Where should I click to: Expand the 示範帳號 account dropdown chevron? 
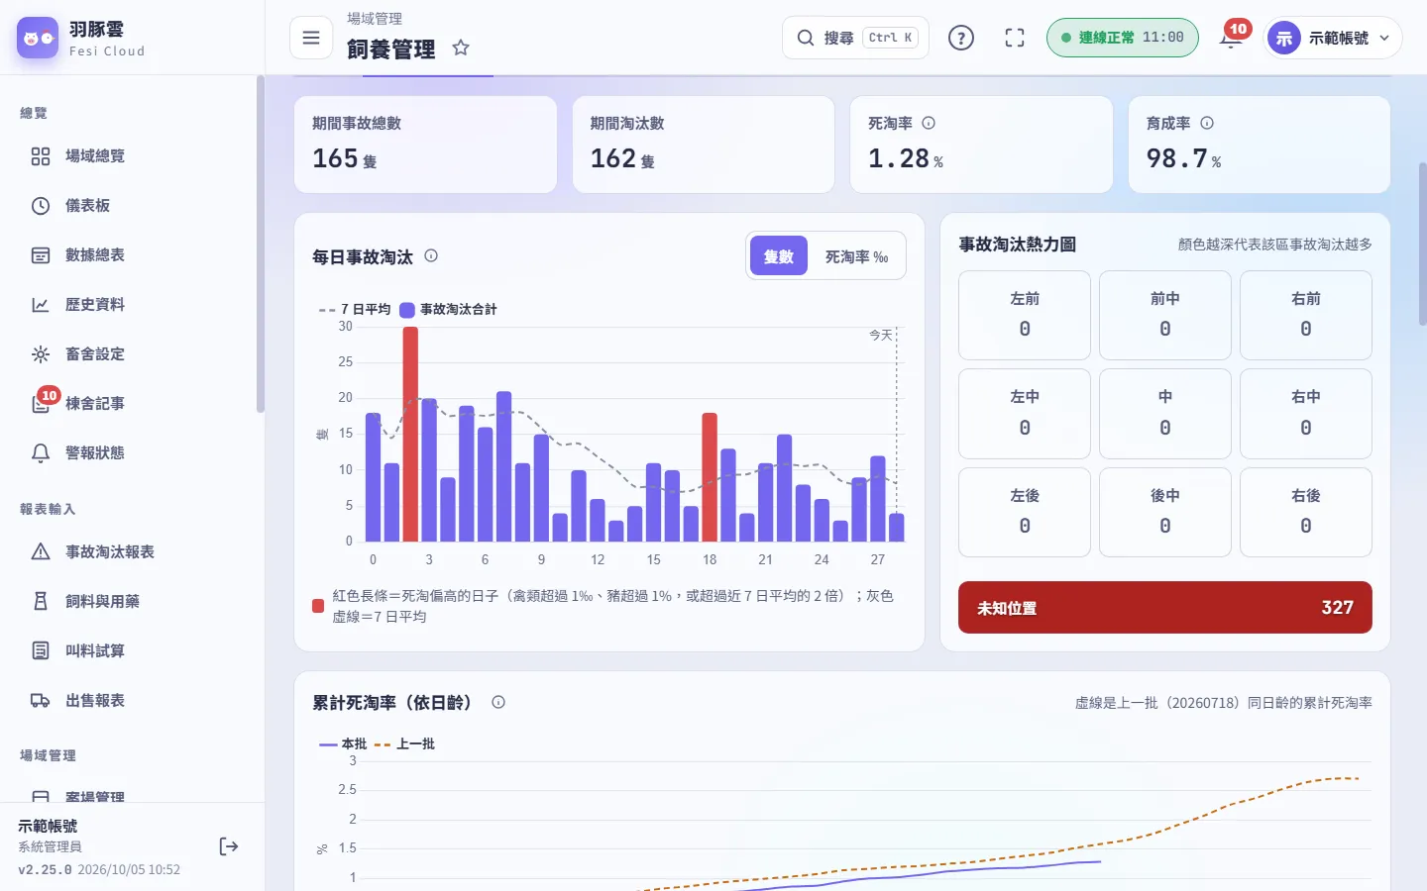(1384, 38)
